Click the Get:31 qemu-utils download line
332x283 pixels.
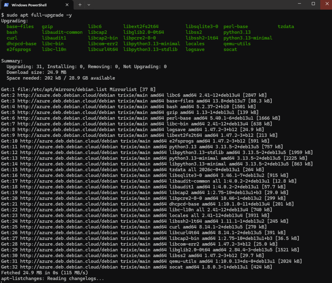151,261
